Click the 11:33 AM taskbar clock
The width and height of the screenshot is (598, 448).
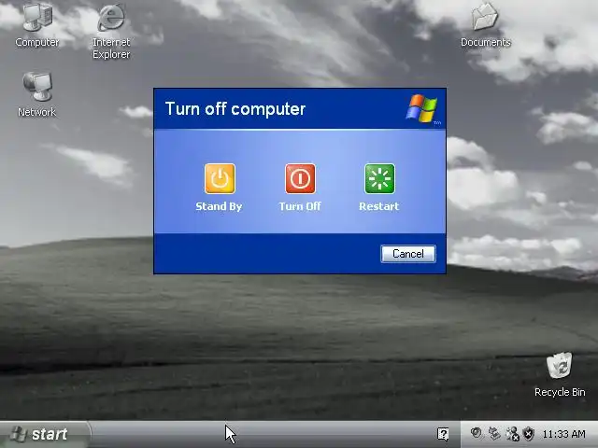tap(563, 434)
